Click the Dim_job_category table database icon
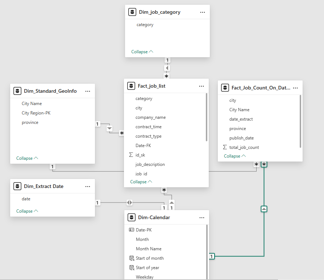Viewport: 324px width, 280px height. tap(132, 12)
